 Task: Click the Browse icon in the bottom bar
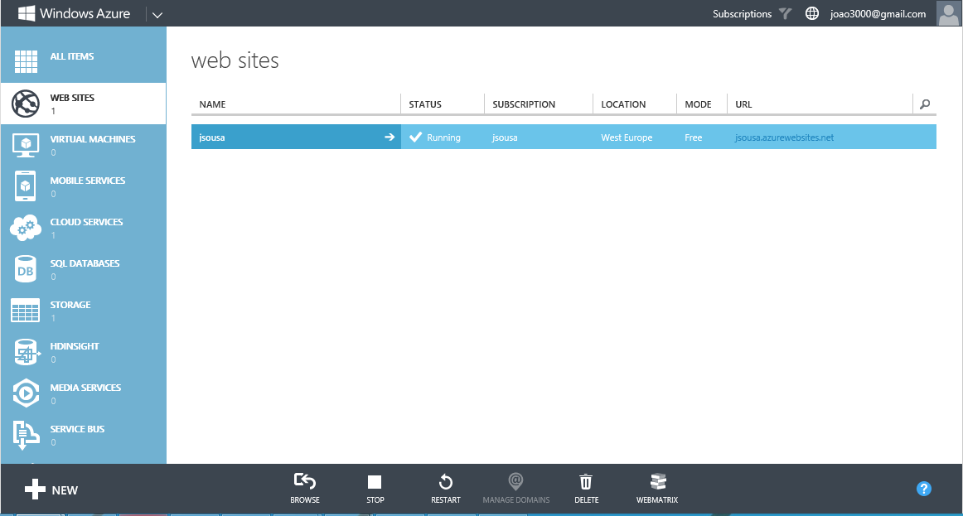[x=305, y=481]
